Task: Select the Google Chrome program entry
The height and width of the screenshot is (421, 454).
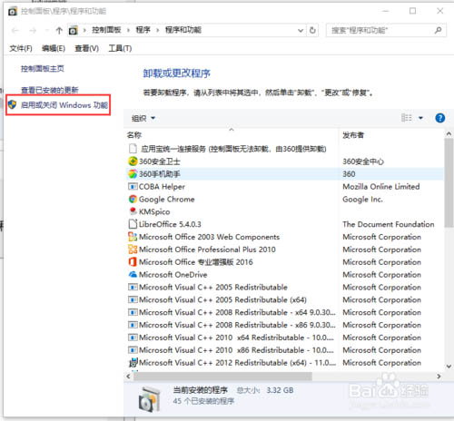Action: tap(166, 200)
